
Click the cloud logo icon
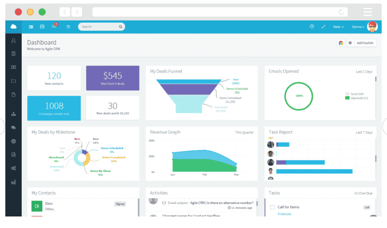pyautogui.click(x=14, y=26)
